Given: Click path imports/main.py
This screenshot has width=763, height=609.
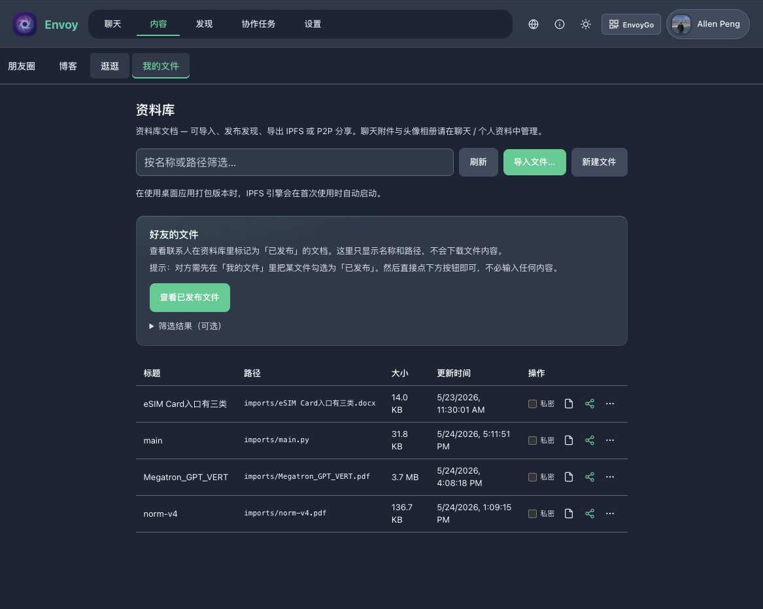Looking at the screenshot, I should [x=277, y=440].
